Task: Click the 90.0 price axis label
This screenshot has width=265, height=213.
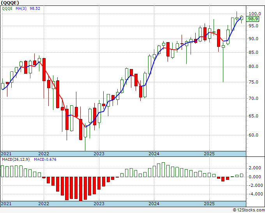Action: [x=253, y=39]
